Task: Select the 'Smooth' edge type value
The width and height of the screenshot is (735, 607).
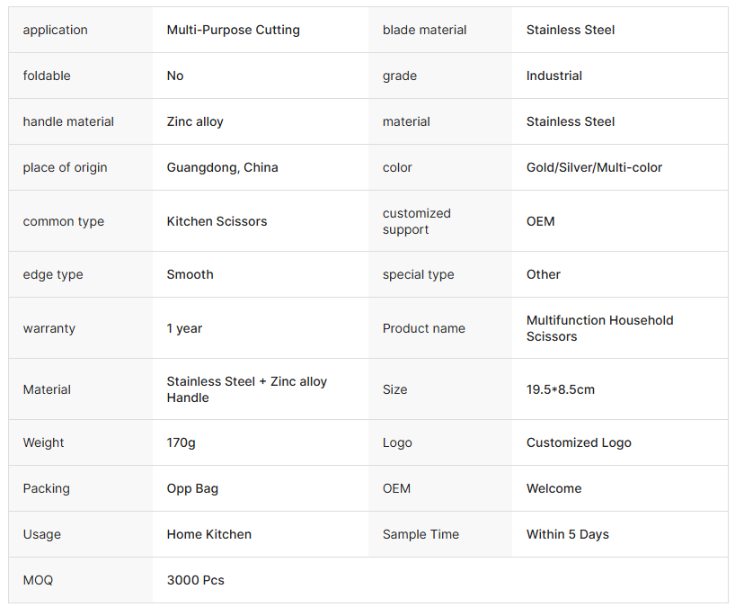Action: 190,274
